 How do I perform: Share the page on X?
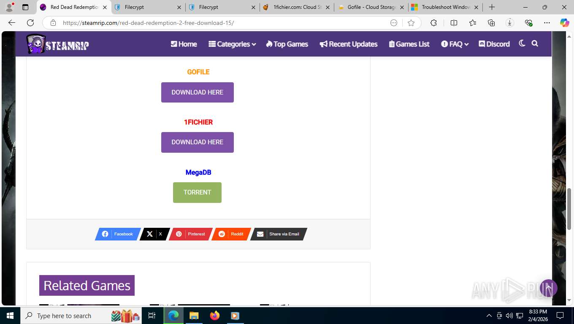(154, 234)
